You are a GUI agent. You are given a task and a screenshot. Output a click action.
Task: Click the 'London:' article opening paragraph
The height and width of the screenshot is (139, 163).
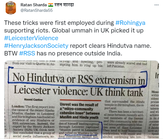(x=33, y=121)
